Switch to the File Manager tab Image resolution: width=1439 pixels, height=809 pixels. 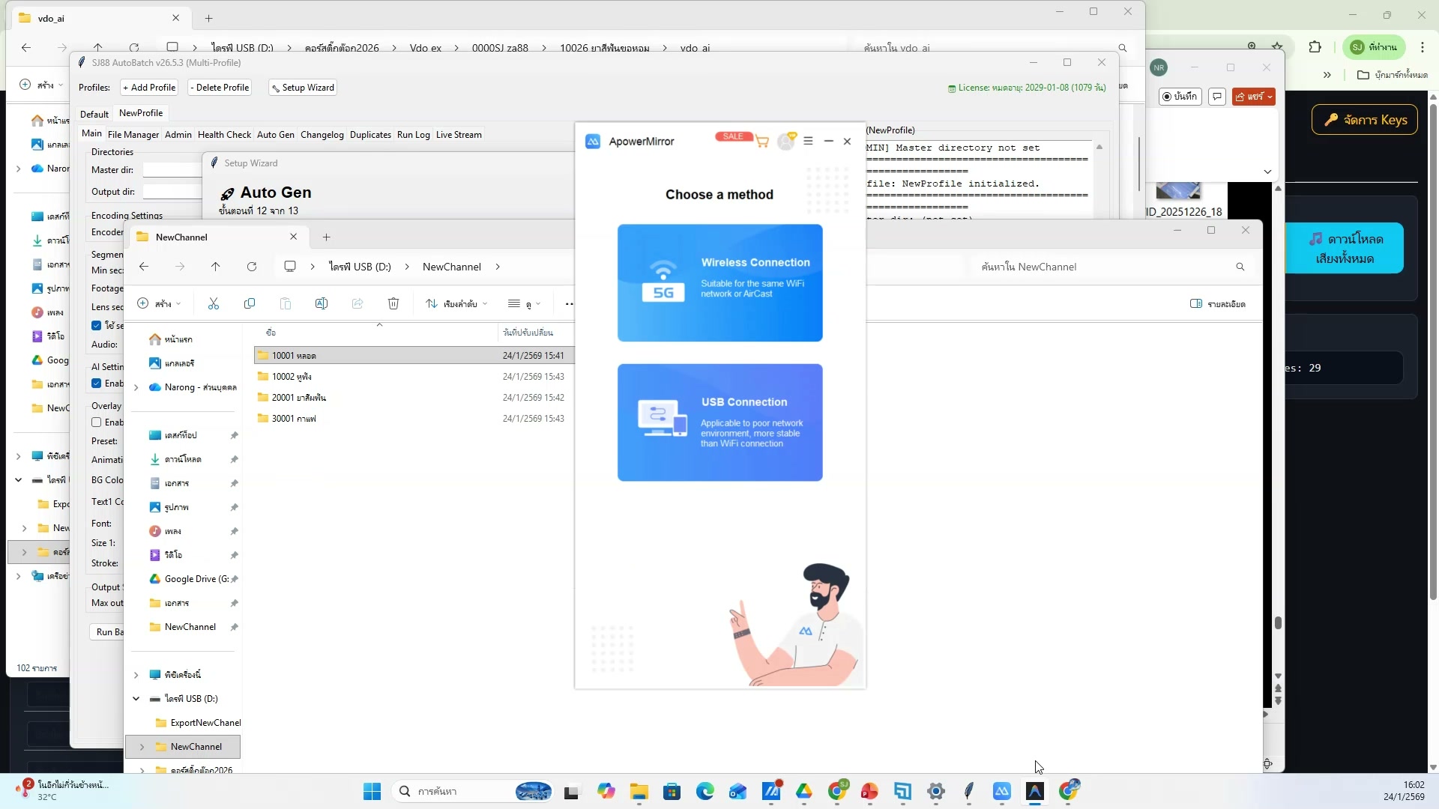coord(133,135)
